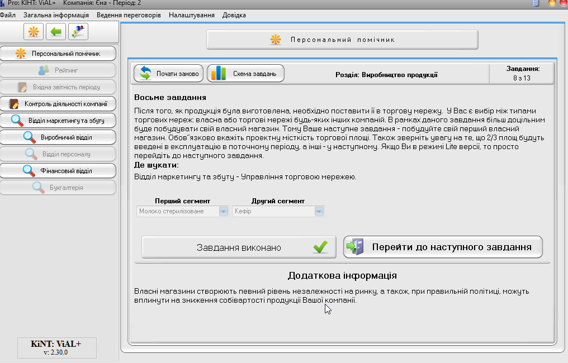The image size is (568, 363).
Task: Expand the Другий сегмент dropdown arrow
Action: [319, 211]
